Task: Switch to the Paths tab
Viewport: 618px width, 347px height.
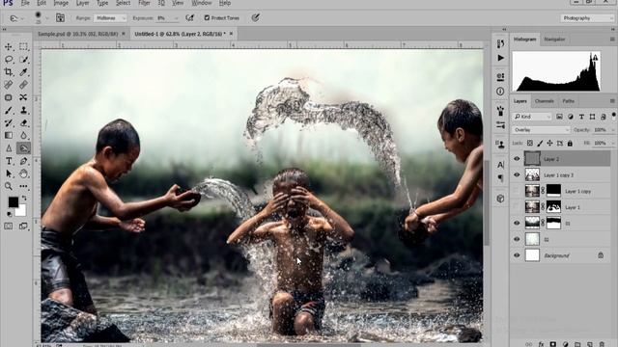Action: (x=568, y=101)
